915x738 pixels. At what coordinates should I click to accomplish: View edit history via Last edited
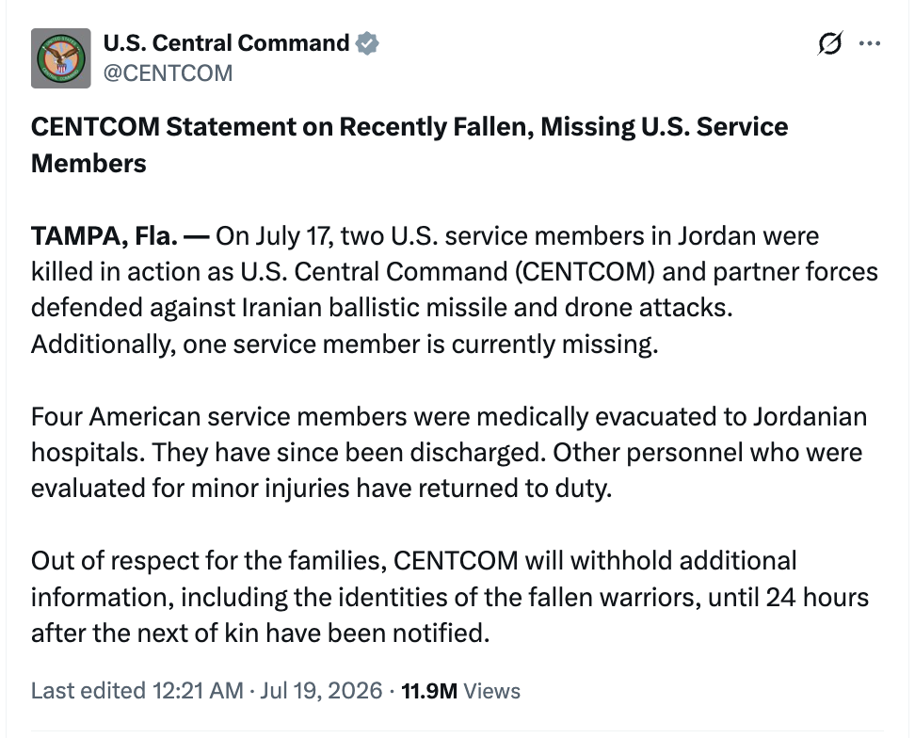point(88,691)
